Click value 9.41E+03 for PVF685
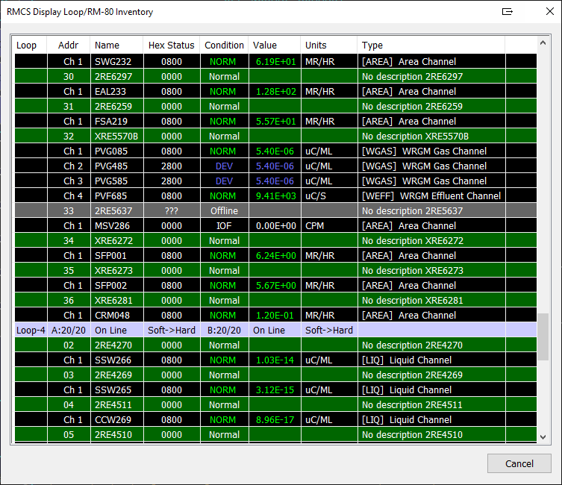The height and width of the screenshot is (485, 562). tap(276, 196)
